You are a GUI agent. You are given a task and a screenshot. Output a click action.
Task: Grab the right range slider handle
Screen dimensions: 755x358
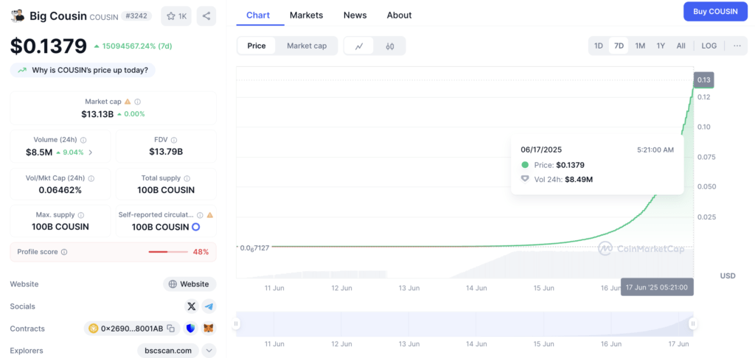(x=692, y=323)
